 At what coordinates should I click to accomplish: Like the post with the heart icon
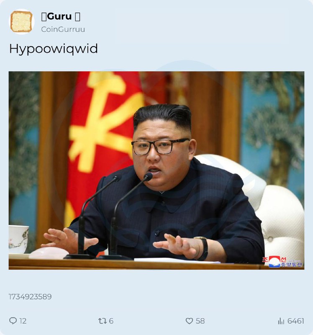189,321
